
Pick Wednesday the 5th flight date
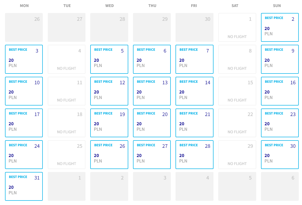[x=109, y=59]
